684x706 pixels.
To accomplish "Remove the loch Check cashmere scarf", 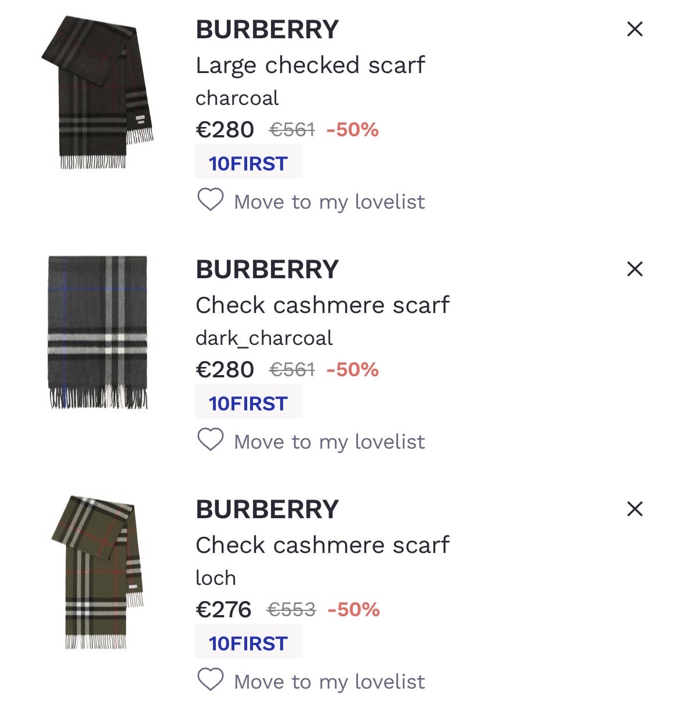I will click(x=635, y=509).
